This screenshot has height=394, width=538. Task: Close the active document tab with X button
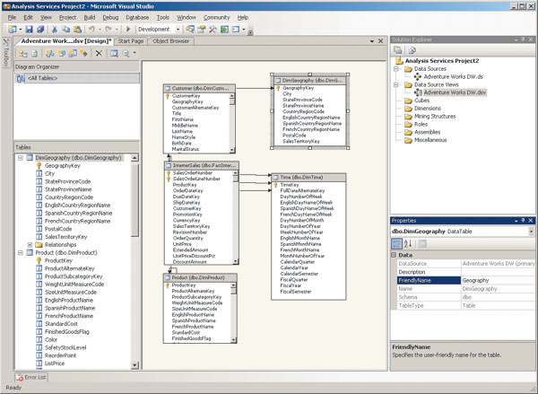pyautogui.click(x=380, y=41)
